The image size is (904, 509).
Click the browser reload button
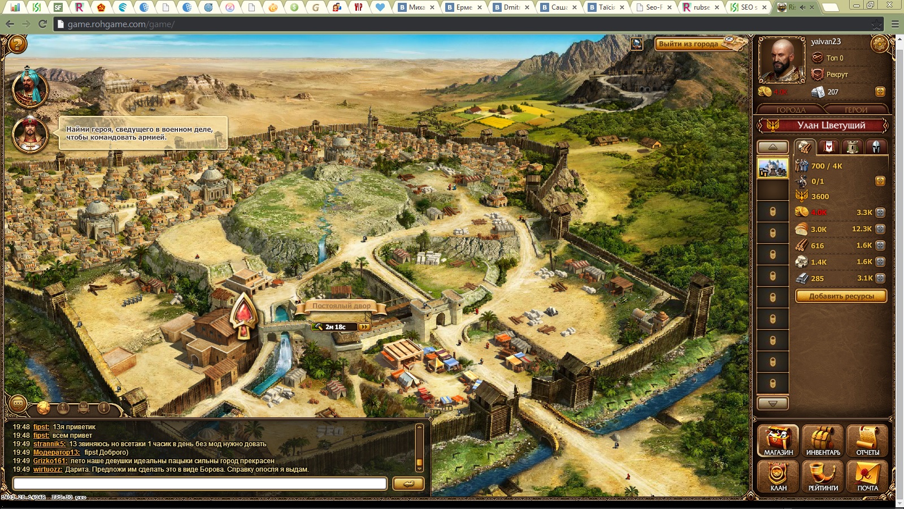coord(42,24)
